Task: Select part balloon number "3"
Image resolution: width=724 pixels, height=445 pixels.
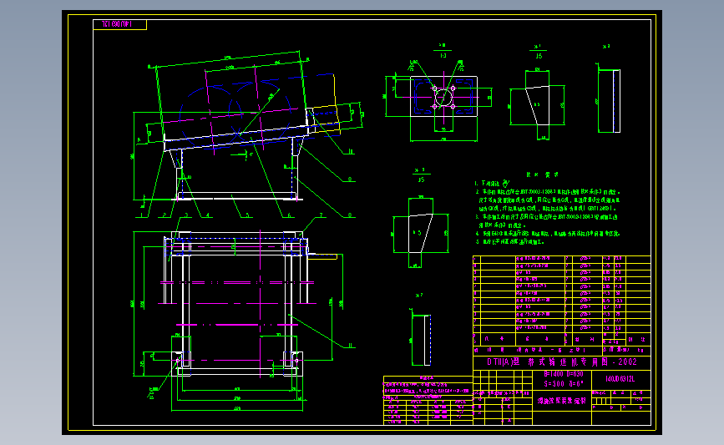Action: pos(186,215)
